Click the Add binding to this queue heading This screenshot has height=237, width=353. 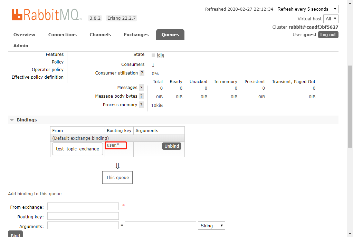(x=35, y=194)
